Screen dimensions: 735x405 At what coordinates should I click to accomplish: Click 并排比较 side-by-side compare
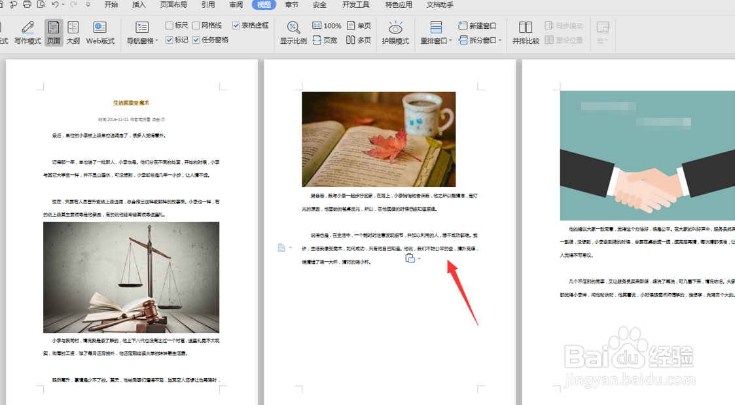tap(526, 32)
